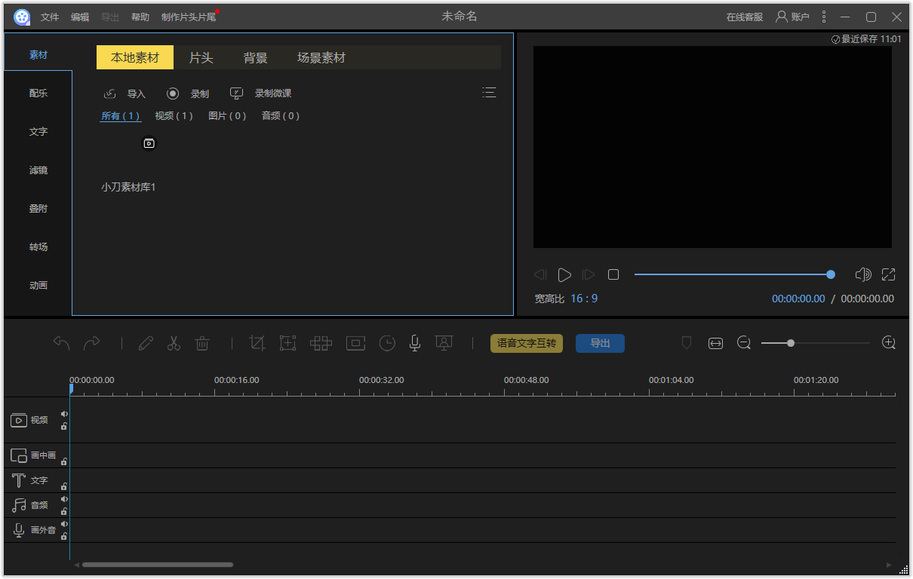Image resolution: width=913 pixels, height=579 pixels.
Task: Click the scissors split icon
Action: click(174, 344)
